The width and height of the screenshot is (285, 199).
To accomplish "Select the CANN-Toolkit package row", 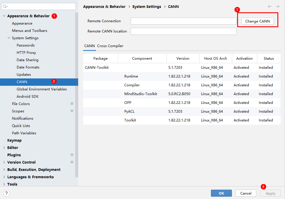I will (182, 68).
